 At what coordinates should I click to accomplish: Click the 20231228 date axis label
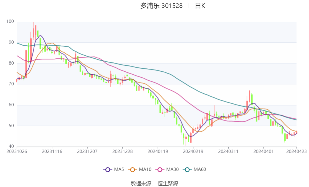[x=123, y=151]
